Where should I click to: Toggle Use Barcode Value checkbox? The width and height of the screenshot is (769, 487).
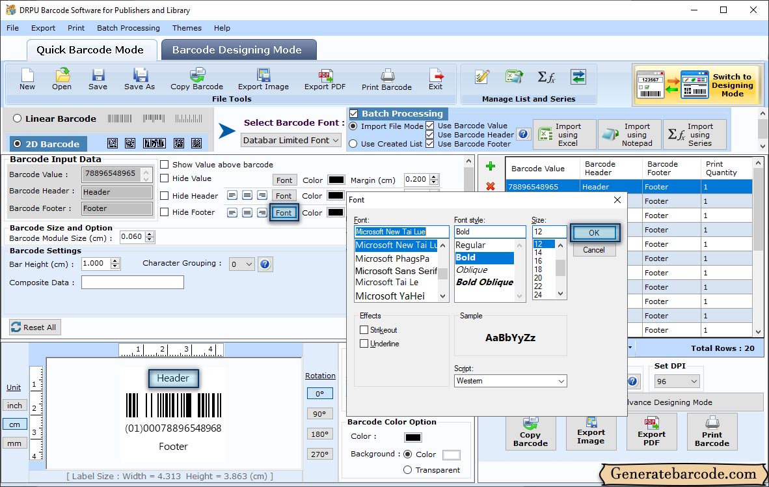[429, 126]
